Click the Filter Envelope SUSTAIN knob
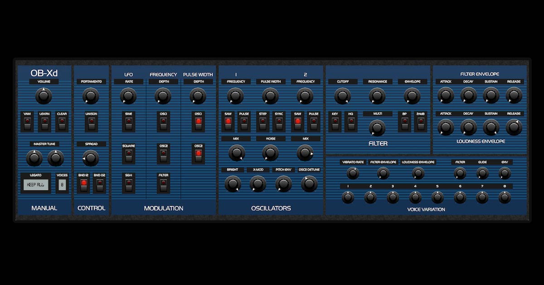Screen dimensions: 544x285 tap(491, 95)
